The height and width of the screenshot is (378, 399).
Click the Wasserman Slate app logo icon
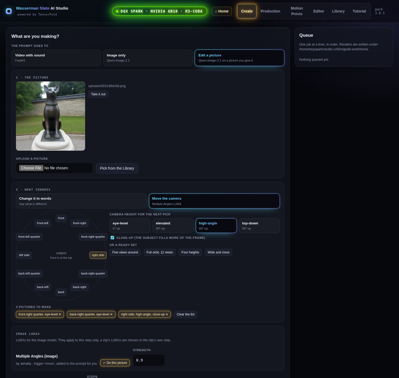coord(9,11)
